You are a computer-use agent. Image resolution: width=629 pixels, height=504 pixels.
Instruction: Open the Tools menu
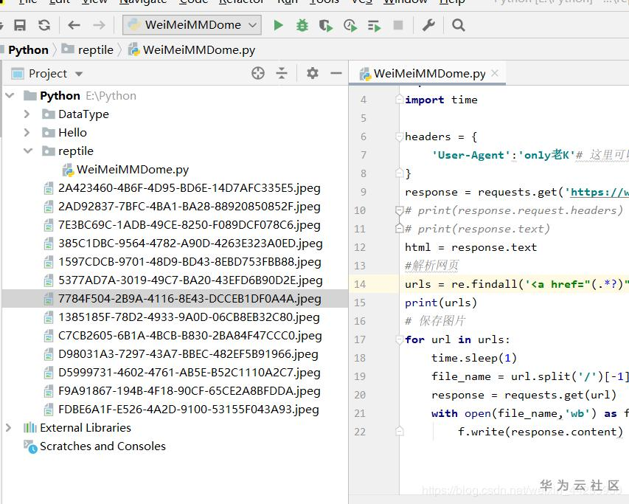[x=324, y=2]
